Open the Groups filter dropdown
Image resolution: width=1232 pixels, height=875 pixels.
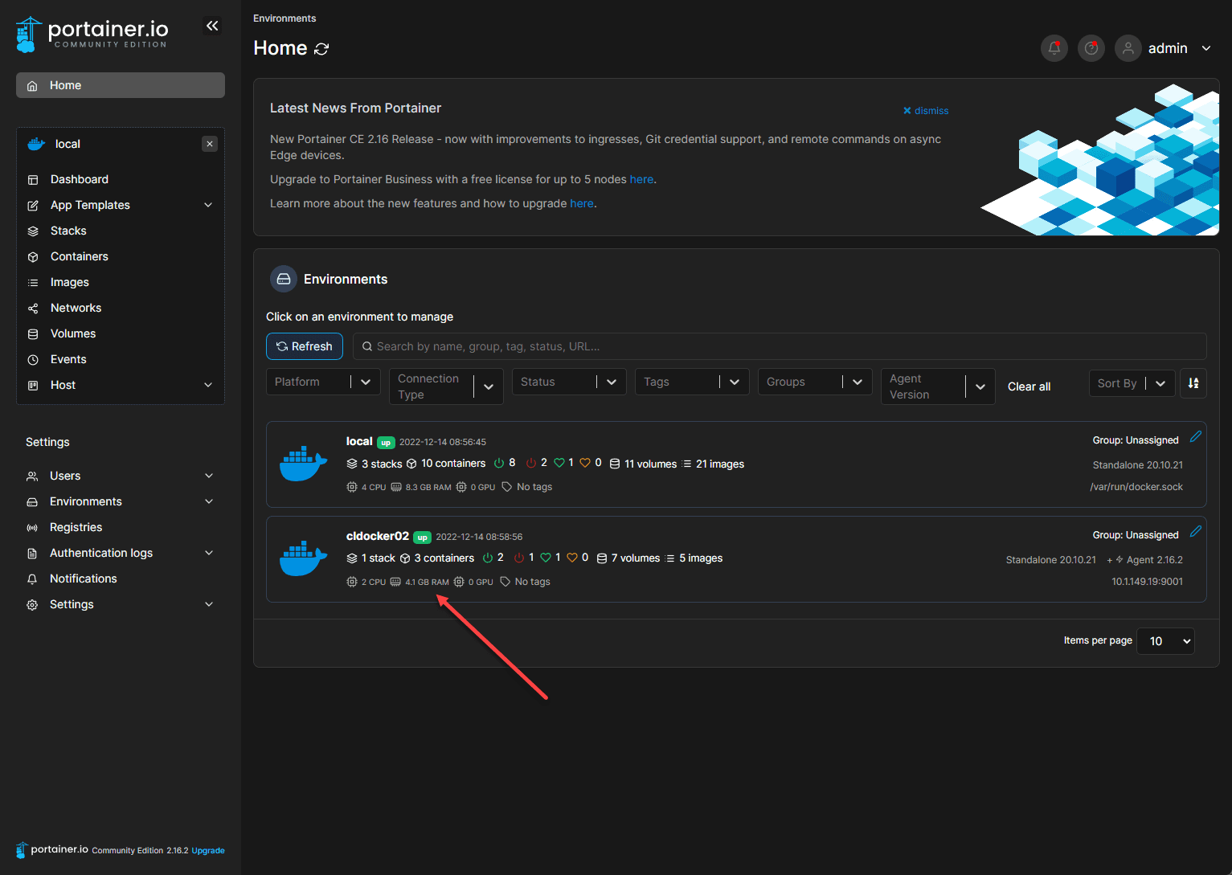coord(815,382)
